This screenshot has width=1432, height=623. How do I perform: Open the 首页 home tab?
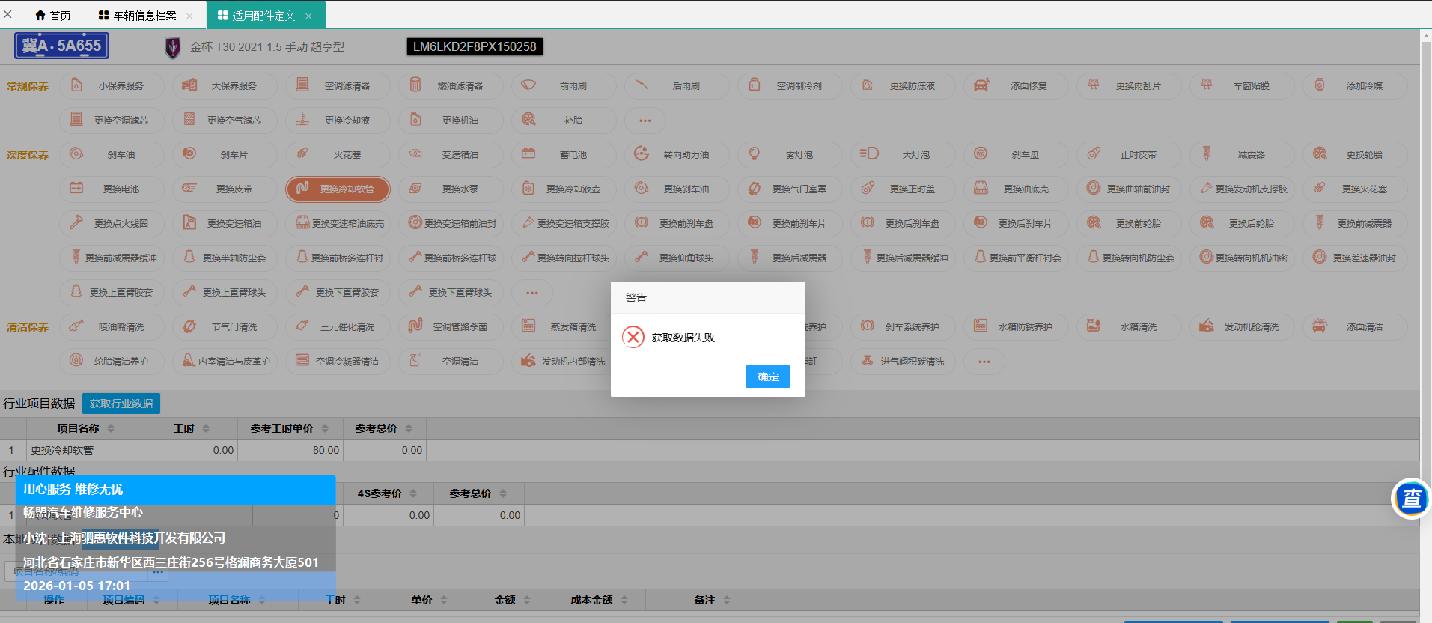point(53,16)
